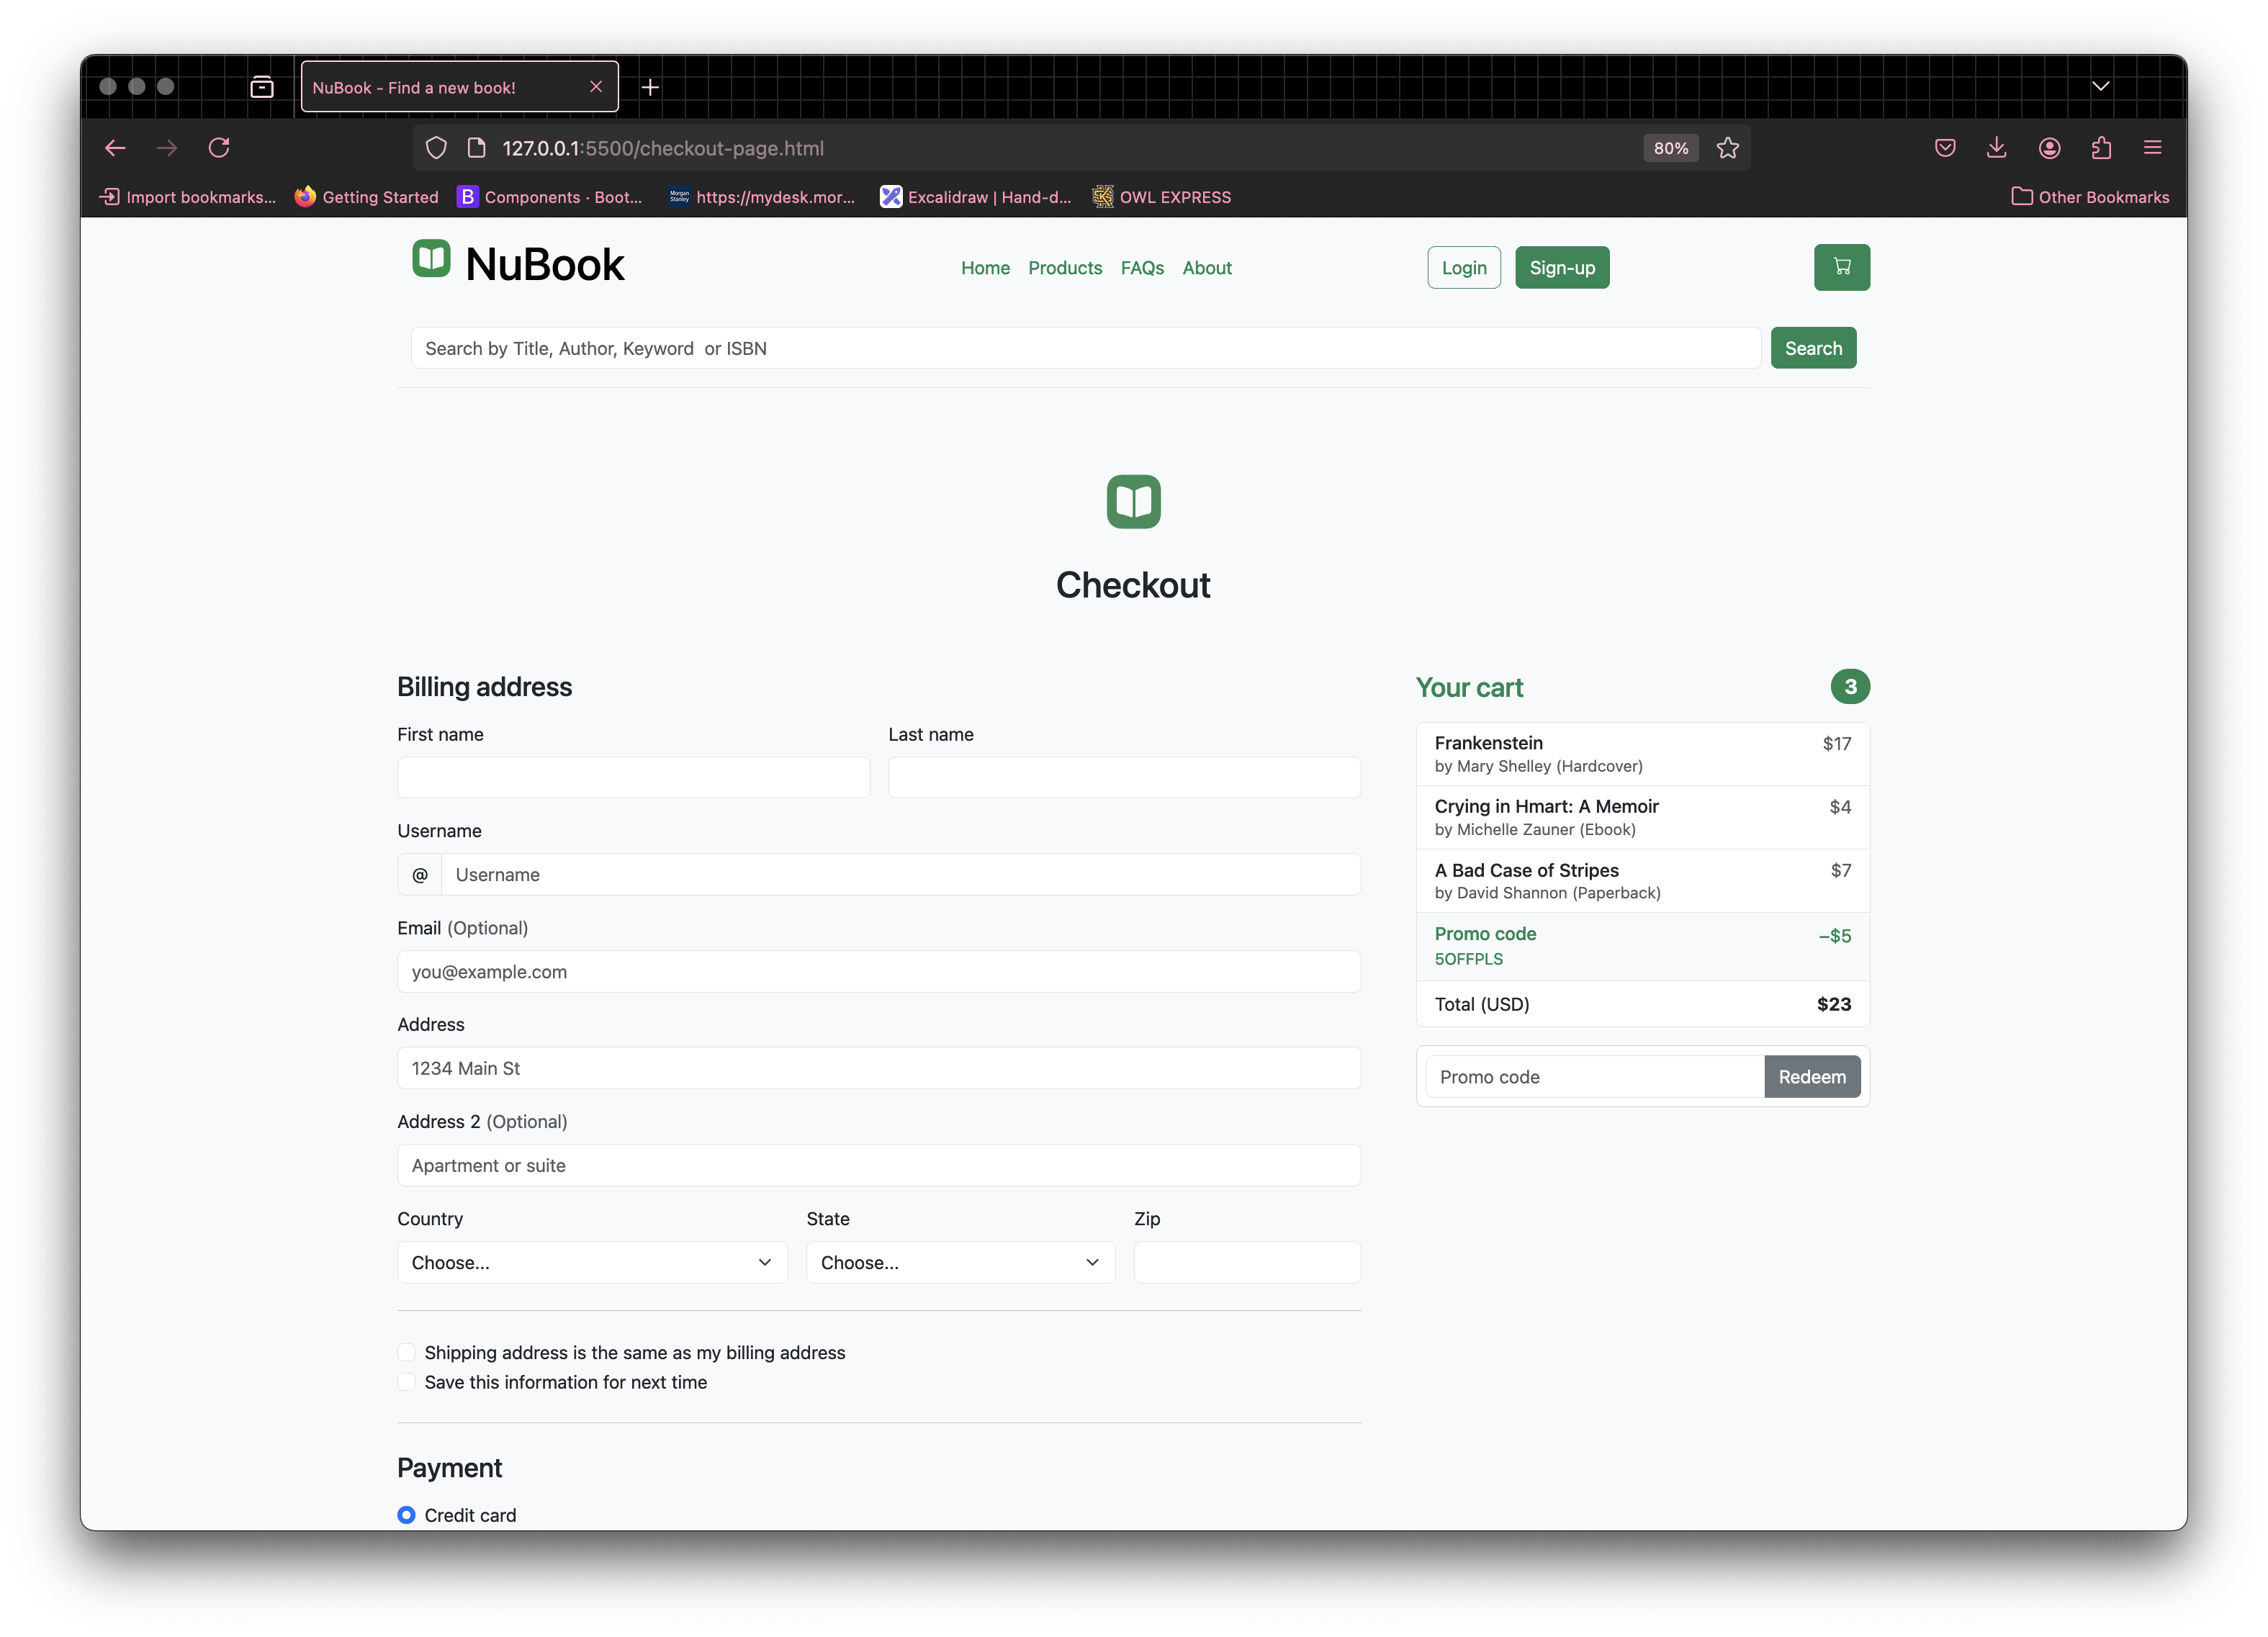Enable save this information for next time
The height and width of the screenshot is (1637, 2268).
click(406, 1382)
